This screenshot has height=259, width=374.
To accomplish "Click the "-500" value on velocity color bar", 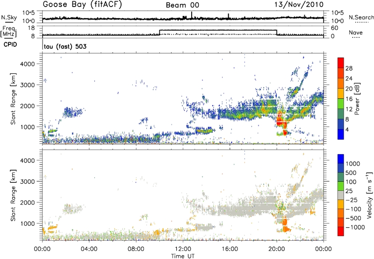I will pyautogui.click(x=353, y=218).
